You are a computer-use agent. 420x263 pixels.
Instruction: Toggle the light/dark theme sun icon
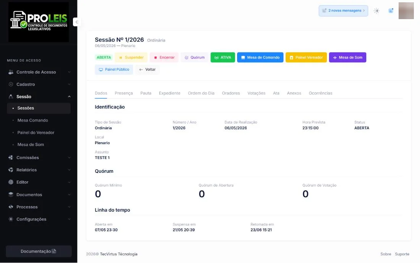coord(376,11)
